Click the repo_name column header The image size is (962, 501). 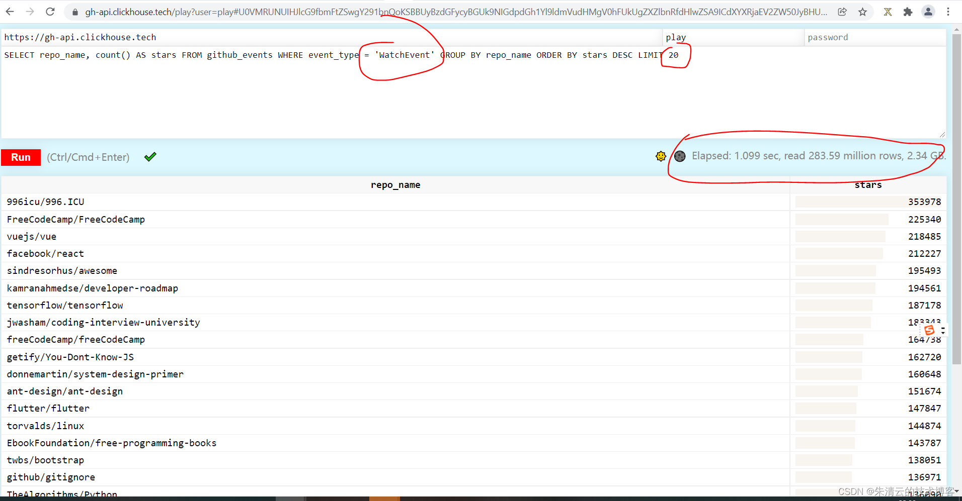(395, 185)
